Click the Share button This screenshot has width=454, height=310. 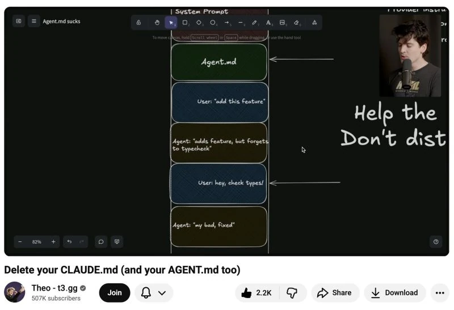coord(335,292)
